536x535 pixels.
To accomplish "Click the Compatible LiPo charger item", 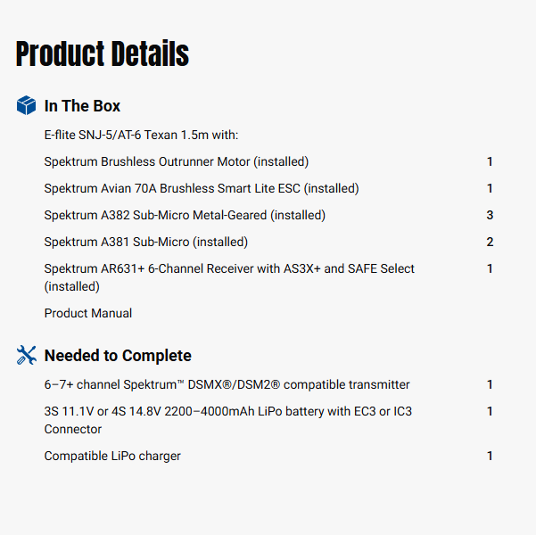I will coord(112,456).
